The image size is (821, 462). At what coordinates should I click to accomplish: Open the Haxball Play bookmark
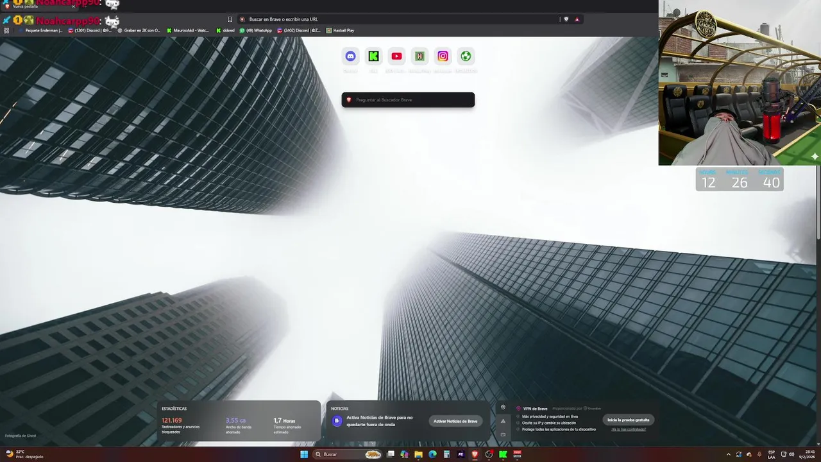[340, 30]
